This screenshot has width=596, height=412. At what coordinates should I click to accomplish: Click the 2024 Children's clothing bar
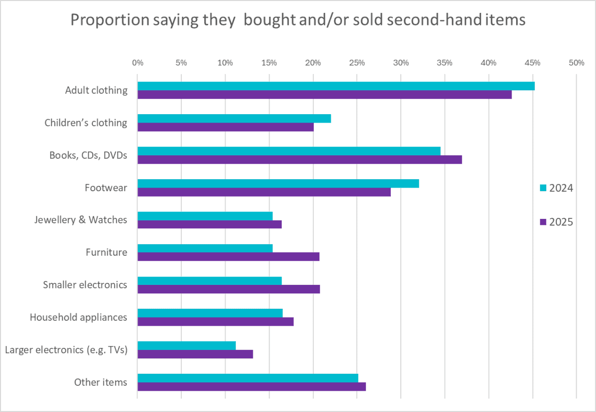(x=234, y=118)
